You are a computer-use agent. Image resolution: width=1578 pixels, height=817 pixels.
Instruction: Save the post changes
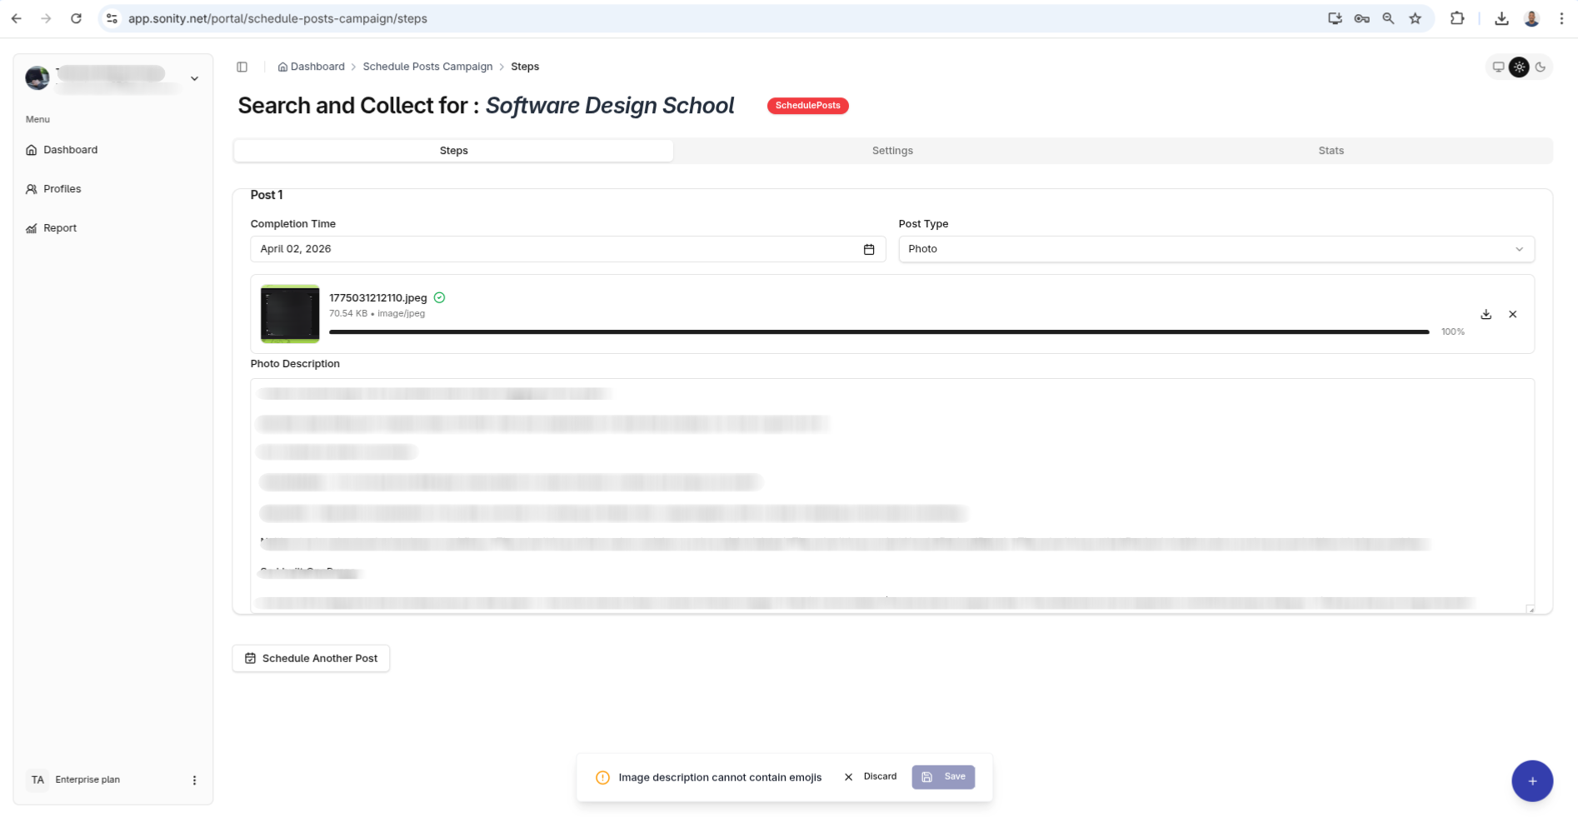click(x=943, y=777)
